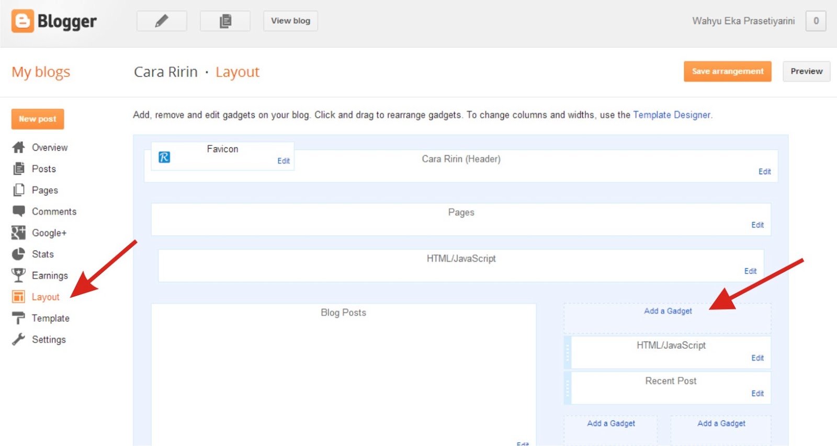Image resolution: width=837 pixels, height=446 pixels.
Task: Open Stats in the sidebar
Action: coord(43,254)
